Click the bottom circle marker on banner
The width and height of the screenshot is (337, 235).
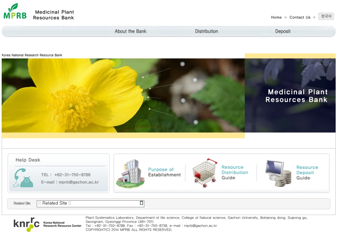[196, 122]
